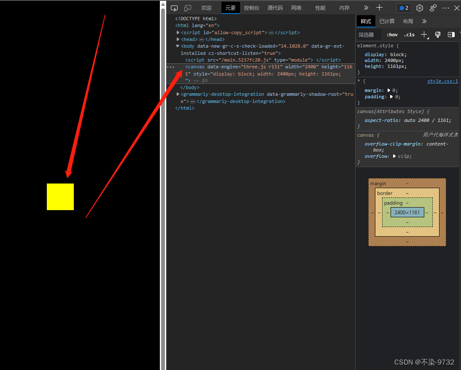Screen dimensions: 461x370
Task: Open the 欢迎 tab
Action: pos(206,8)
